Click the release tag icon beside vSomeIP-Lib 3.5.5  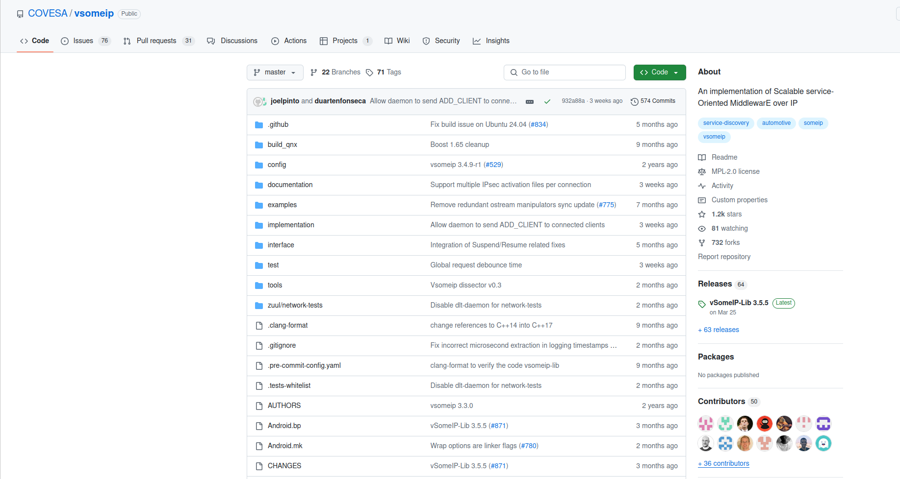[x=702, y=304]
